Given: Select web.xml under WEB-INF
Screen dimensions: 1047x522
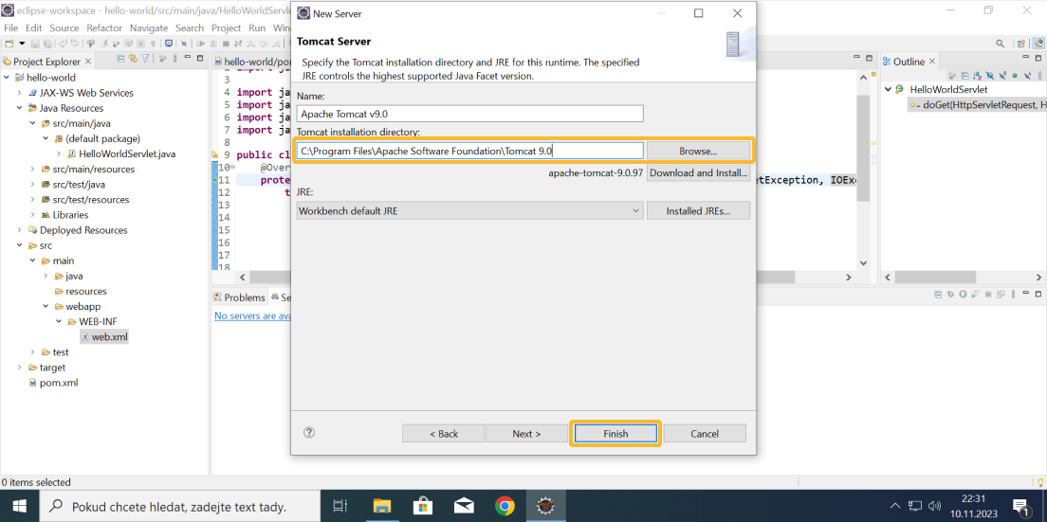Looking at the screenshot, I should [x=103, y=336].
